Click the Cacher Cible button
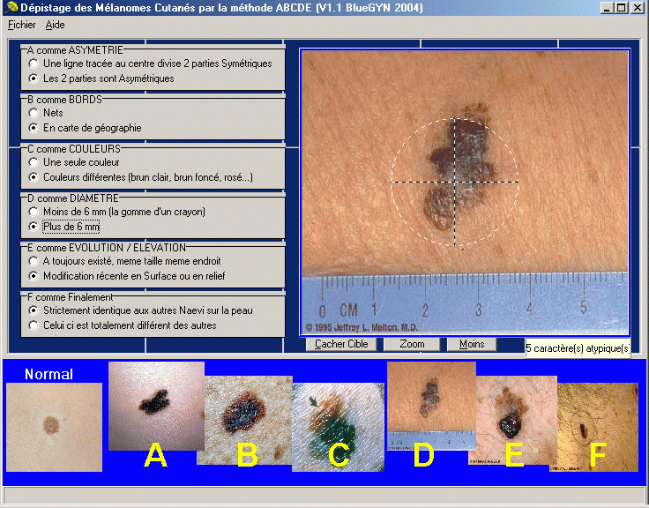649x508 pixels. click(341, 344)
